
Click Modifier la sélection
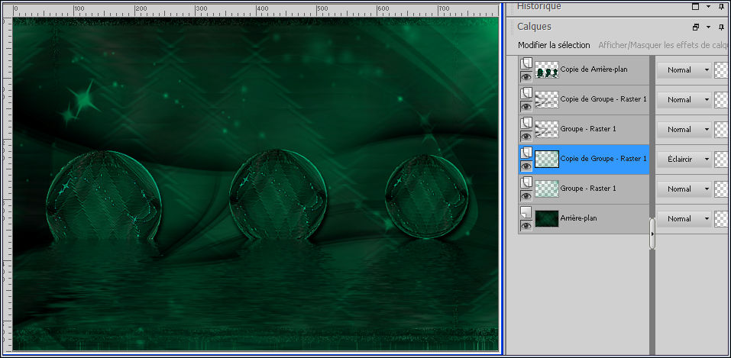coord(554,45)
